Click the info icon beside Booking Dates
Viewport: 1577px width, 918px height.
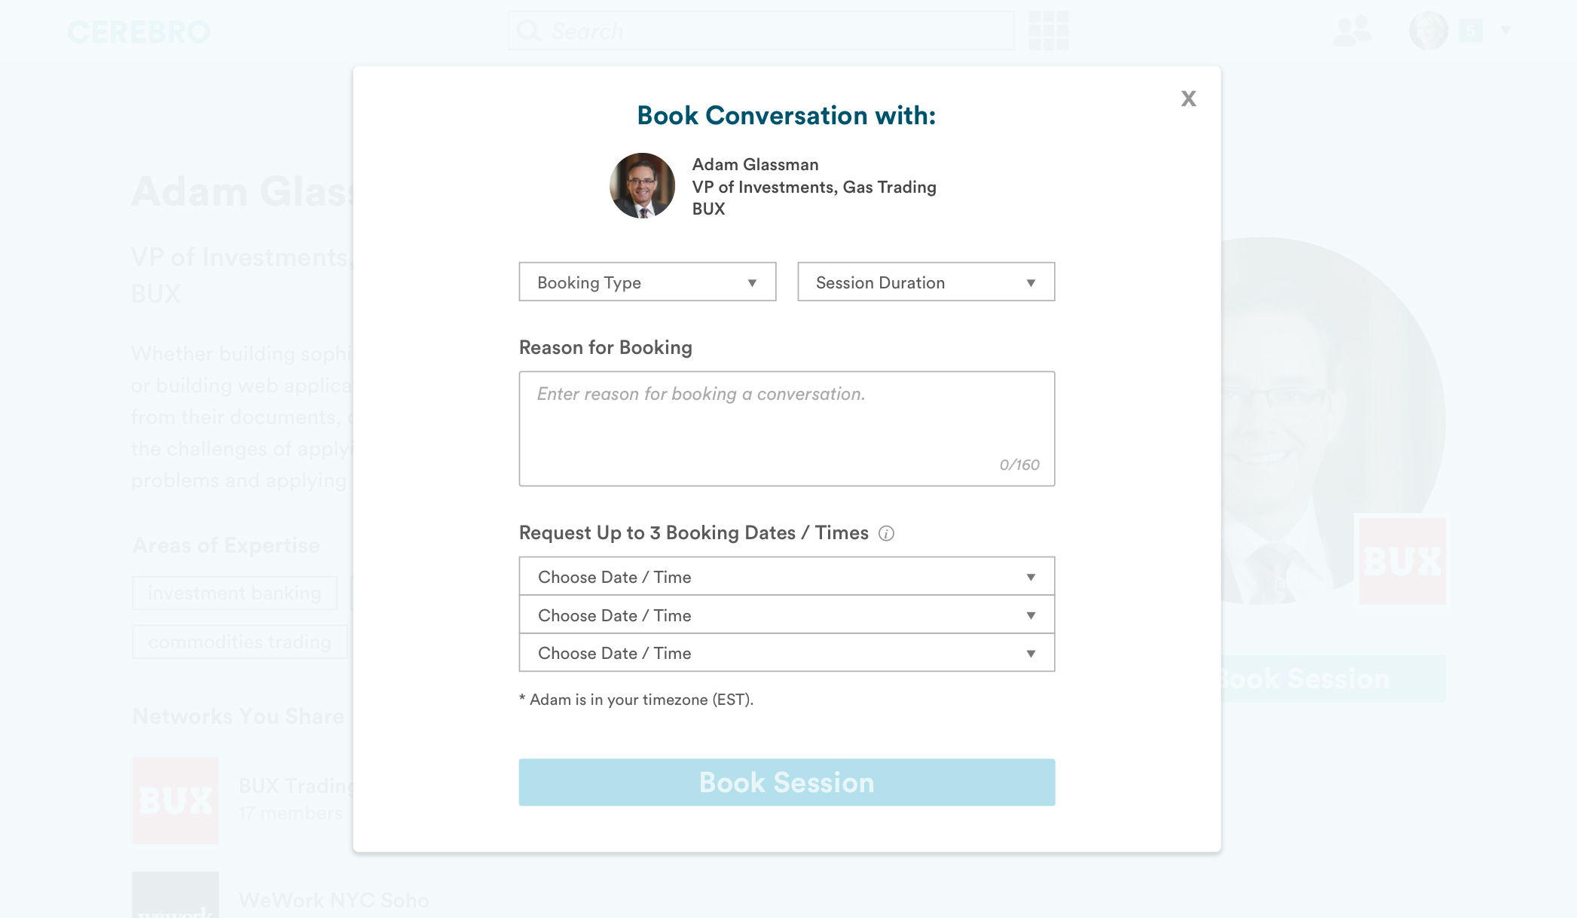pos(886,534)
